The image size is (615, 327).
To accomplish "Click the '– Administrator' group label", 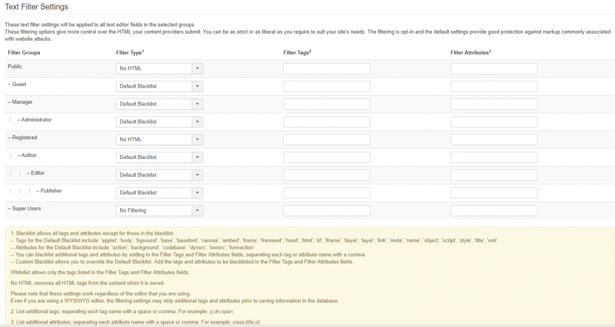I will (34, 120).
